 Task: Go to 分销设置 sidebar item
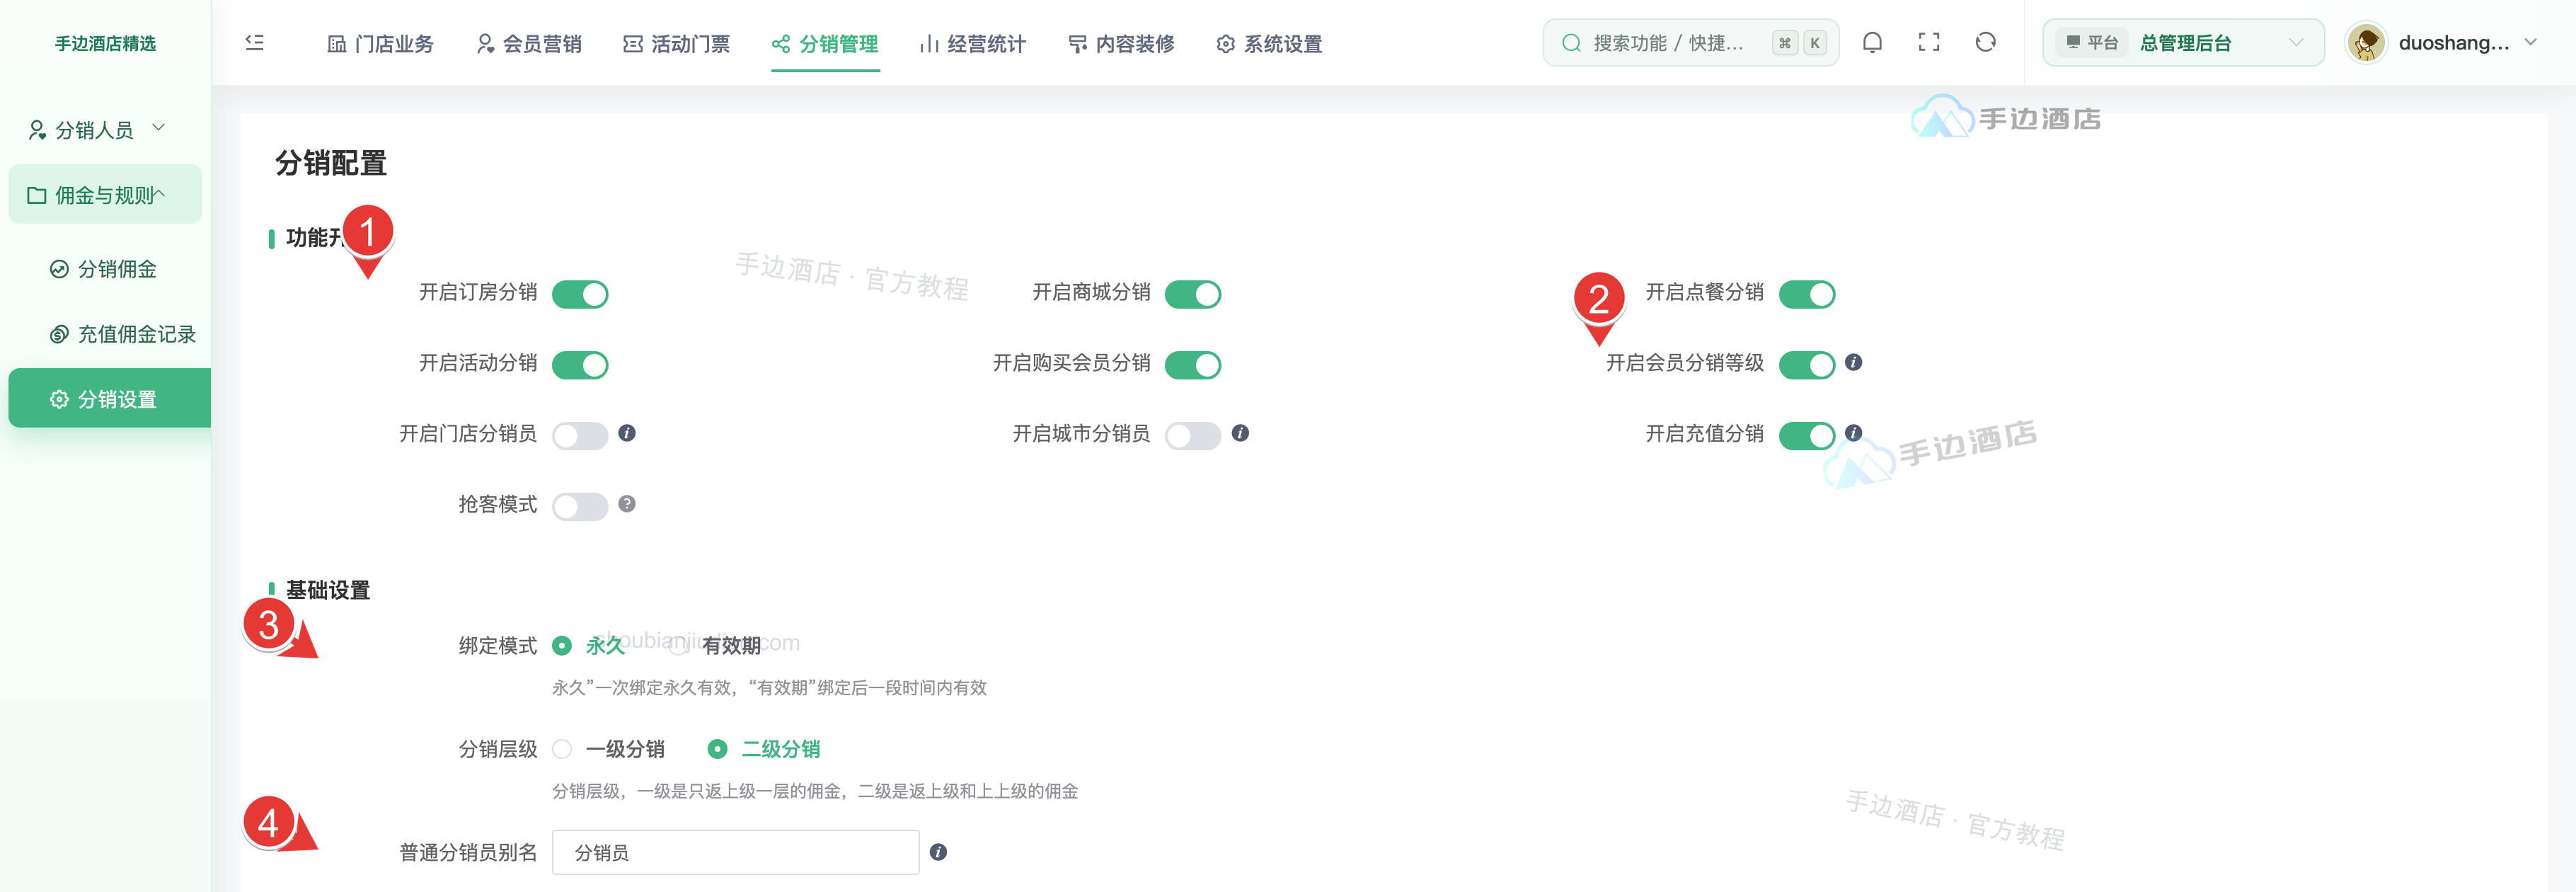(x=110, y=399)
